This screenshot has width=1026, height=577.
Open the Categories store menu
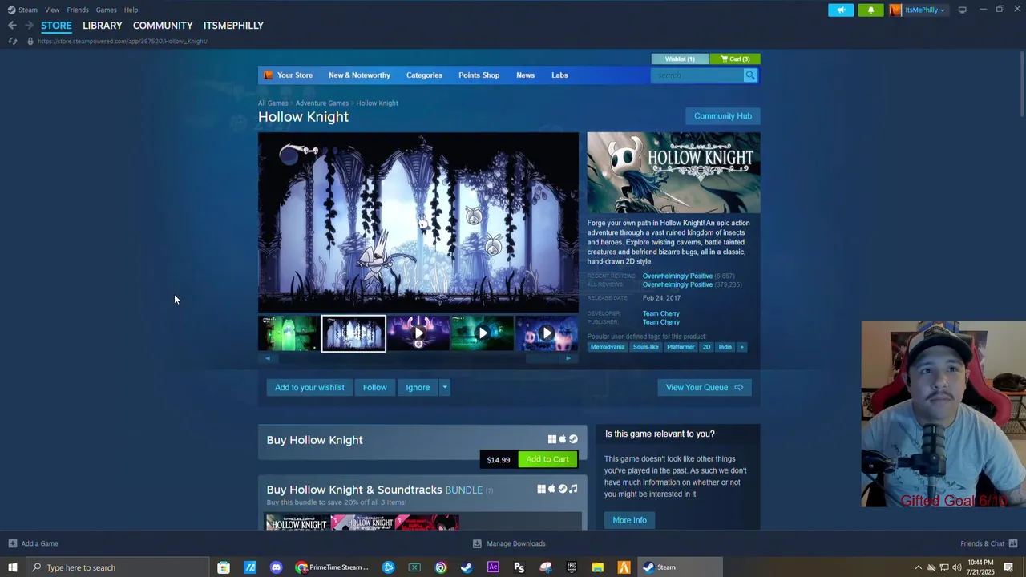(424, 75)
